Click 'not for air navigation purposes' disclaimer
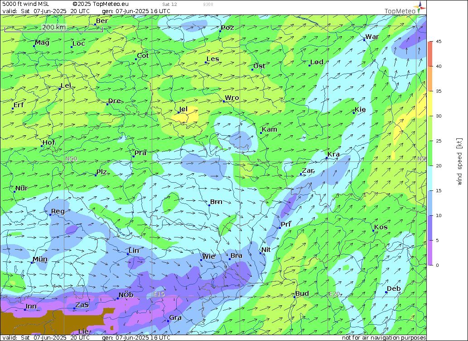This screenshot has height=341, width=468. pyautogui.click(x=384, y=338)
